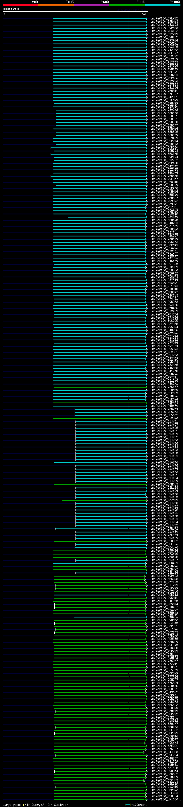Select the label UniRef100_A6N1P1
Screen dimensions: 183x807
(x=164, y=617)
